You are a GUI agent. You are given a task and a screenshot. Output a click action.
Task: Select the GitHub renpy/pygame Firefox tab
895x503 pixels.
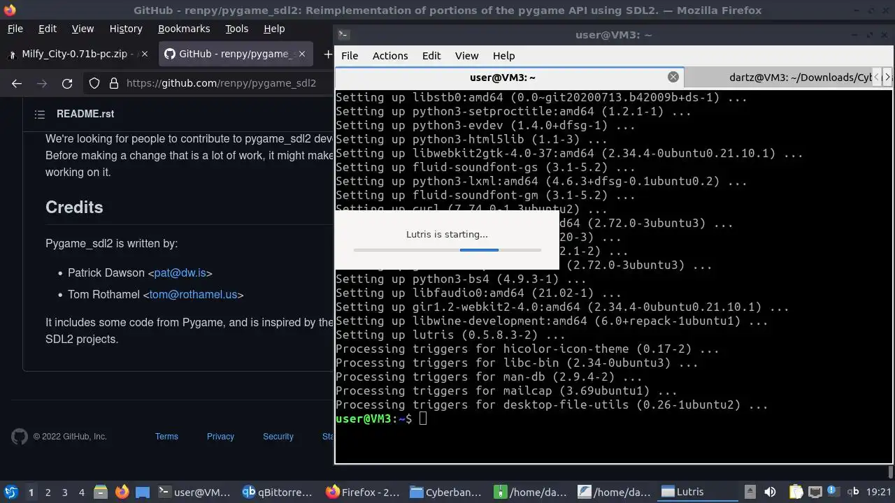pos(237,54)
